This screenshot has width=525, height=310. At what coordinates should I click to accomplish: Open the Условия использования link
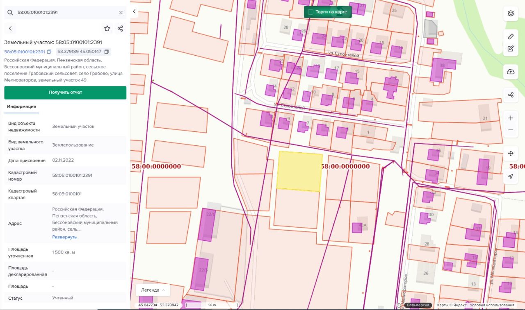point(492,305)
